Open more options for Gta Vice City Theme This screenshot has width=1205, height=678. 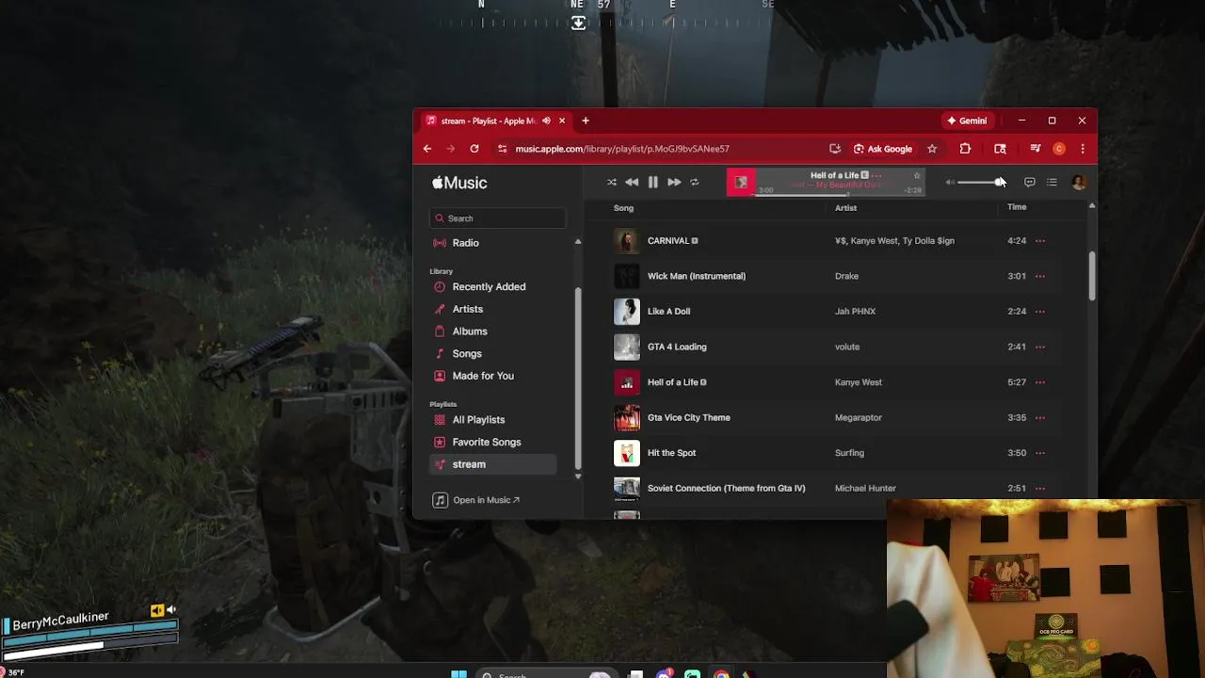[1040, 417]
